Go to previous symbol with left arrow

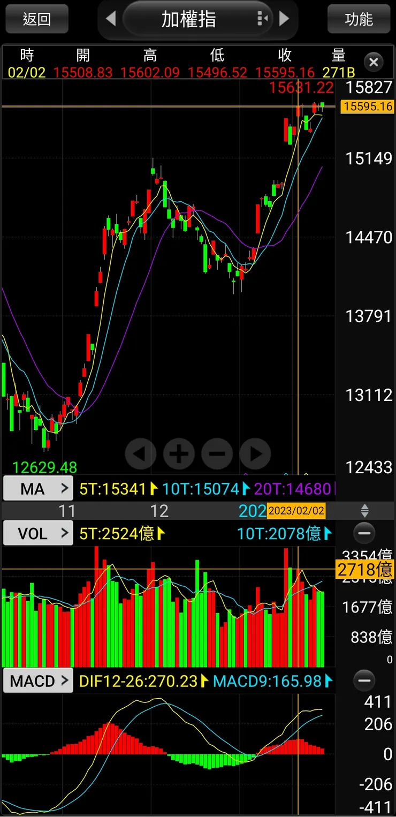click(110, 19)
